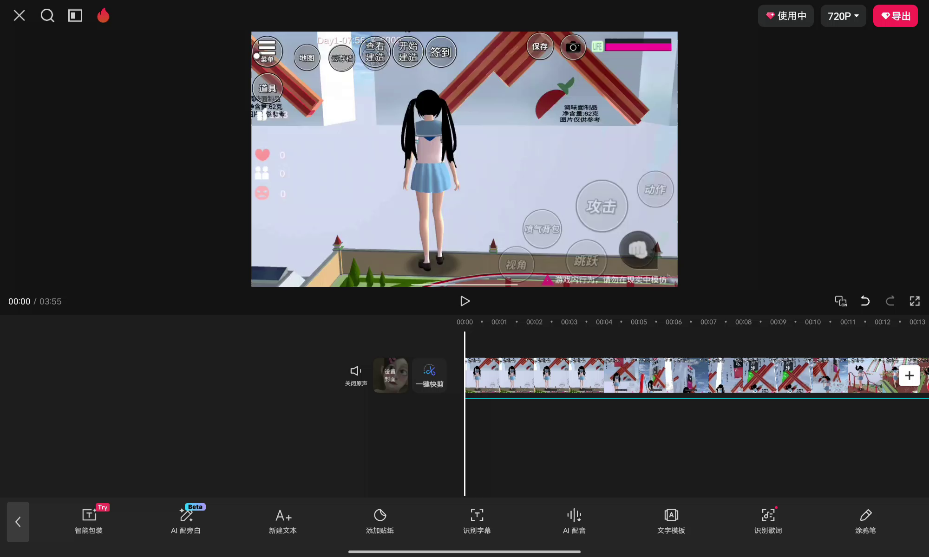Click the undo arrow
This screenshot has width=929, height=557.
(x=865, y=301)
